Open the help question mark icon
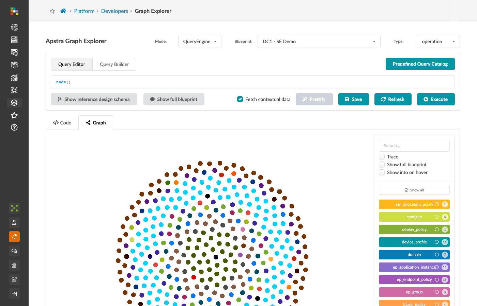This screenshot has width=477, height=306. (14, 128)
